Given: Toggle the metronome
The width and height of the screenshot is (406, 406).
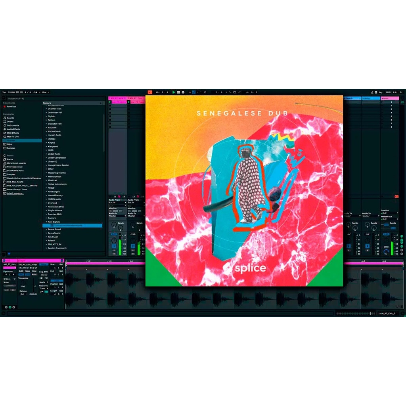Looking at the screenshot, I should tap(35, 92).
